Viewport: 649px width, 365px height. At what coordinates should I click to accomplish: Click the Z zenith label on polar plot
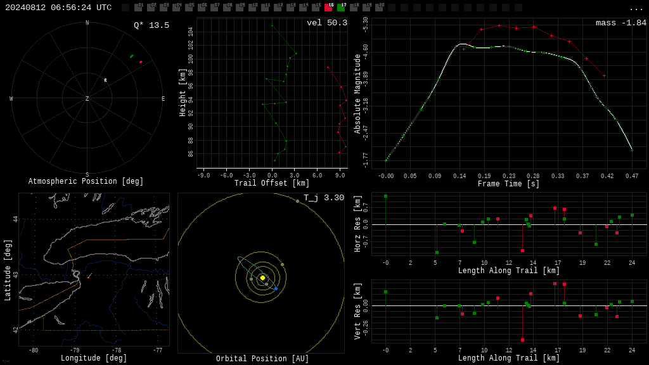87,98
